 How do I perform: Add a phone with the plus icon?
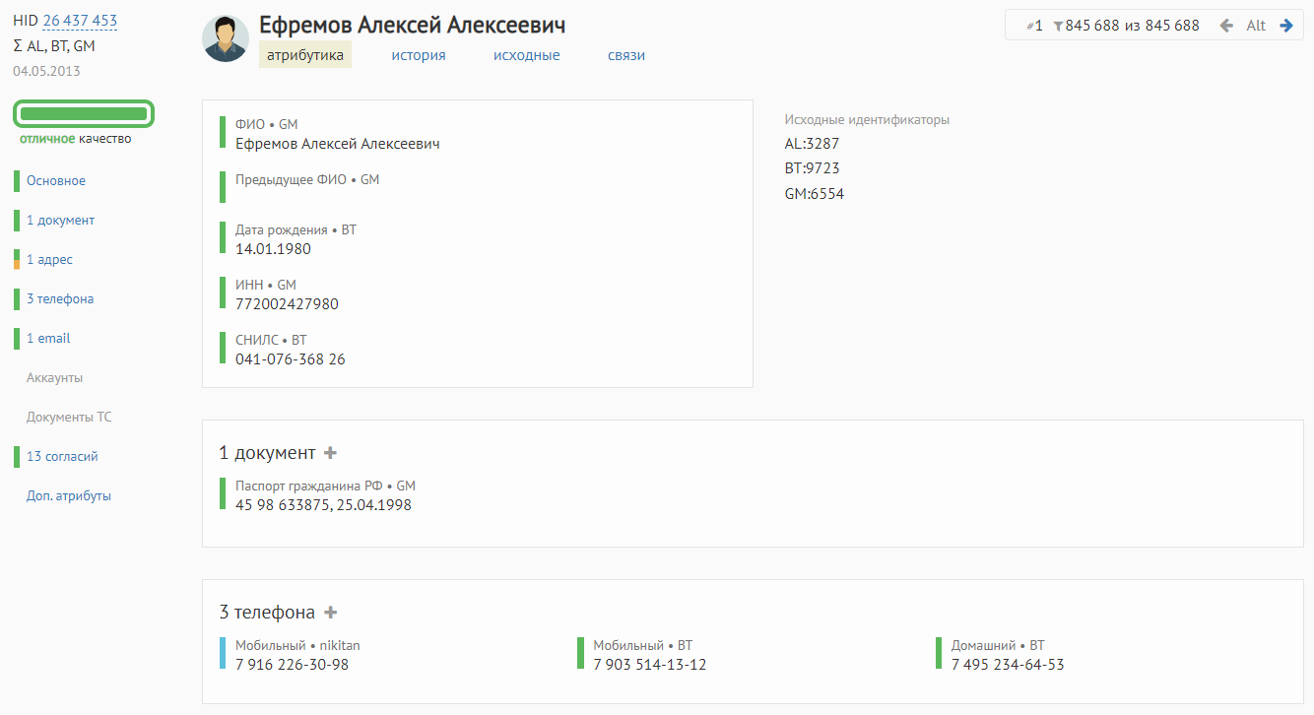tap(331, 613)
